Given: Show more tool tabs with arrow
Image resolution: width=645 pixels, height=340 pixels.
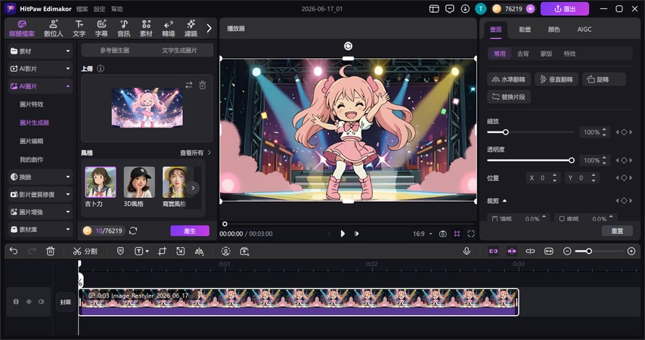Looking at the screenshot, I should 209,28.
